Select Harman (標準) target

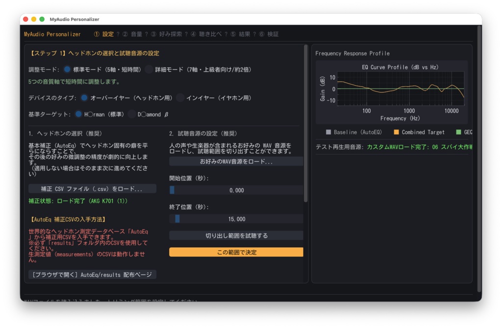[x=78, y=114]
